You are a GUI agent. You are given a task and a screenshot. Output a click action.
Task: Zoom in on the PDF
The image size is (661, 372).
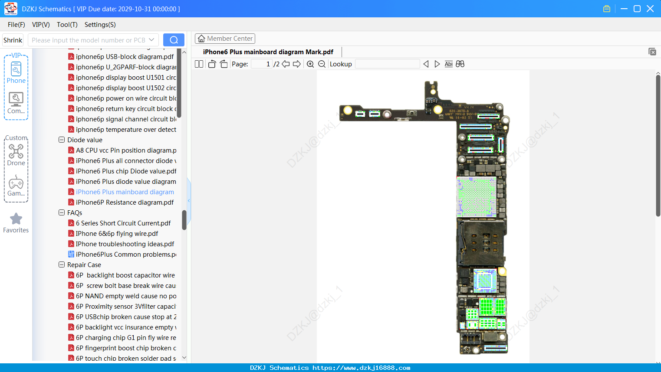[310, 64]
